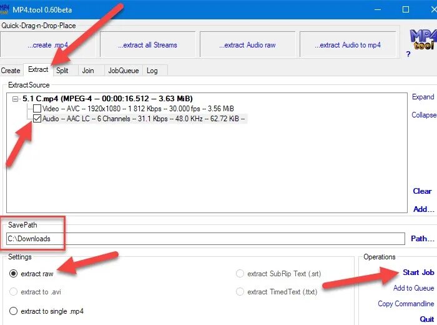Click the ...extract Audio raw drop zone
437x325 pixels.
pos(247,44)
